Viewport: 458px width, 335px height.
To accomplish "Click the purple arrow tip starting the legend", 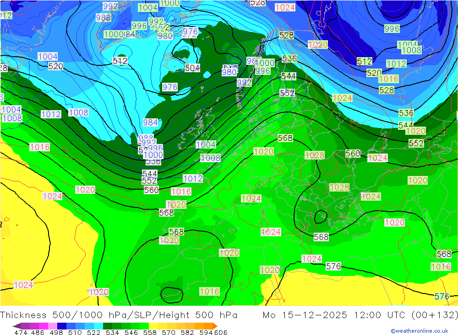I will coord(16,326).
